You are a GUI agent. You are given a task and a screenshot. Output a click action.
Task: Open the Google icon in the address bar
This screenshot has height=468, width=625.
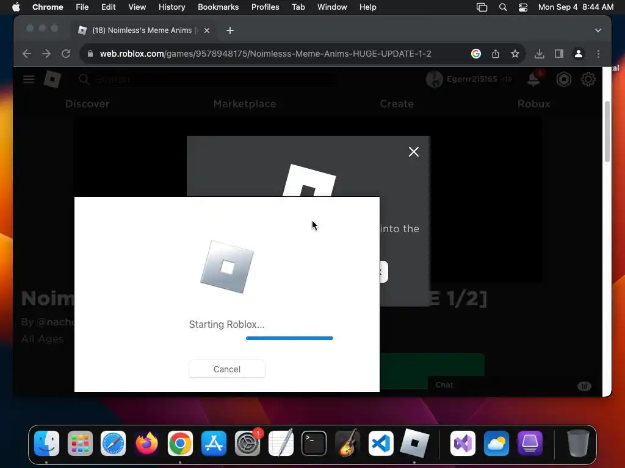[476, 54]
